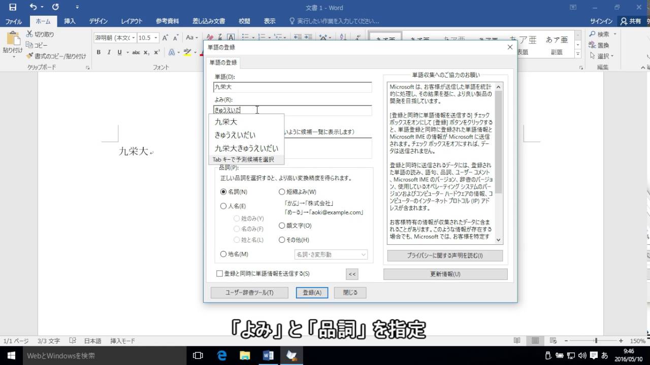
Task: Increase font size with large A icon
Action: click(166, 38)
